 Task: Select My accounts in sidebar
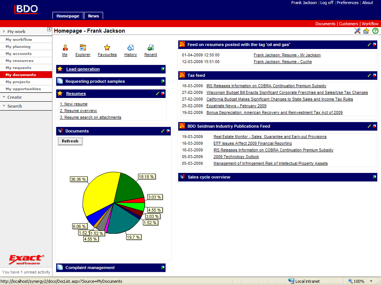tap(26, 53)
